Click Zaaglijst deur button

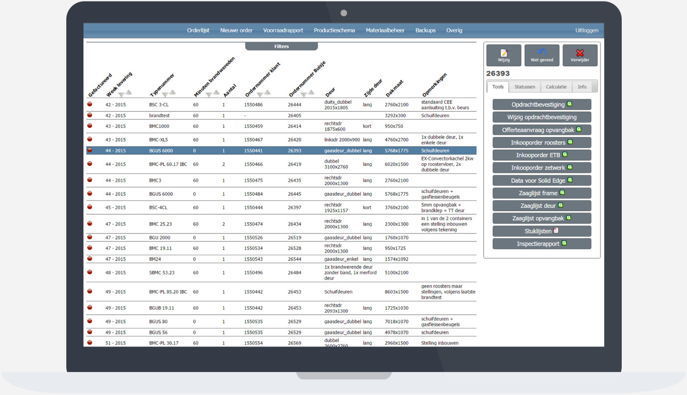(542, 206)
